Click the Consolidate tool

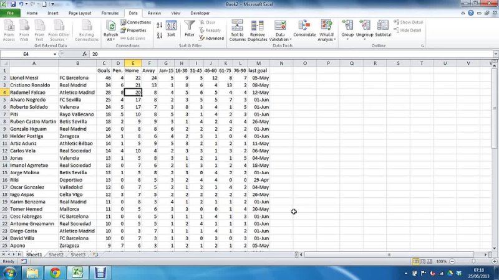click(304, 29)
